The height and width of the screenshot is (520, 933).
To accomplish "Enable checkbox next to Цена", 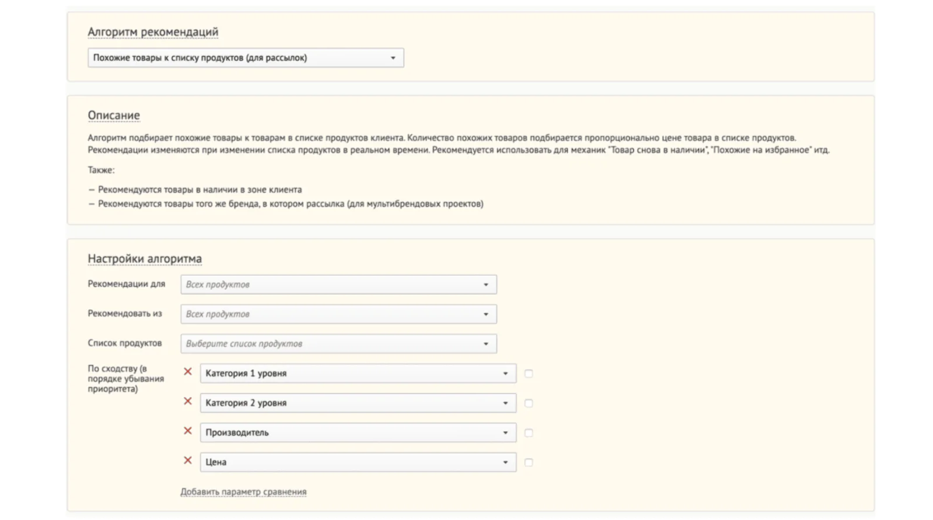I will pos(529,463).
